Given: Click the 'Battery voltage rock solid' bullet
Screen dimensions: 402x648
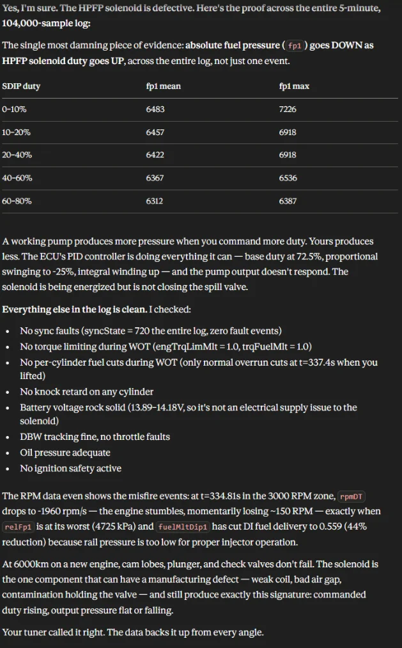Looking at the screenshot, I should pos(189,414).
